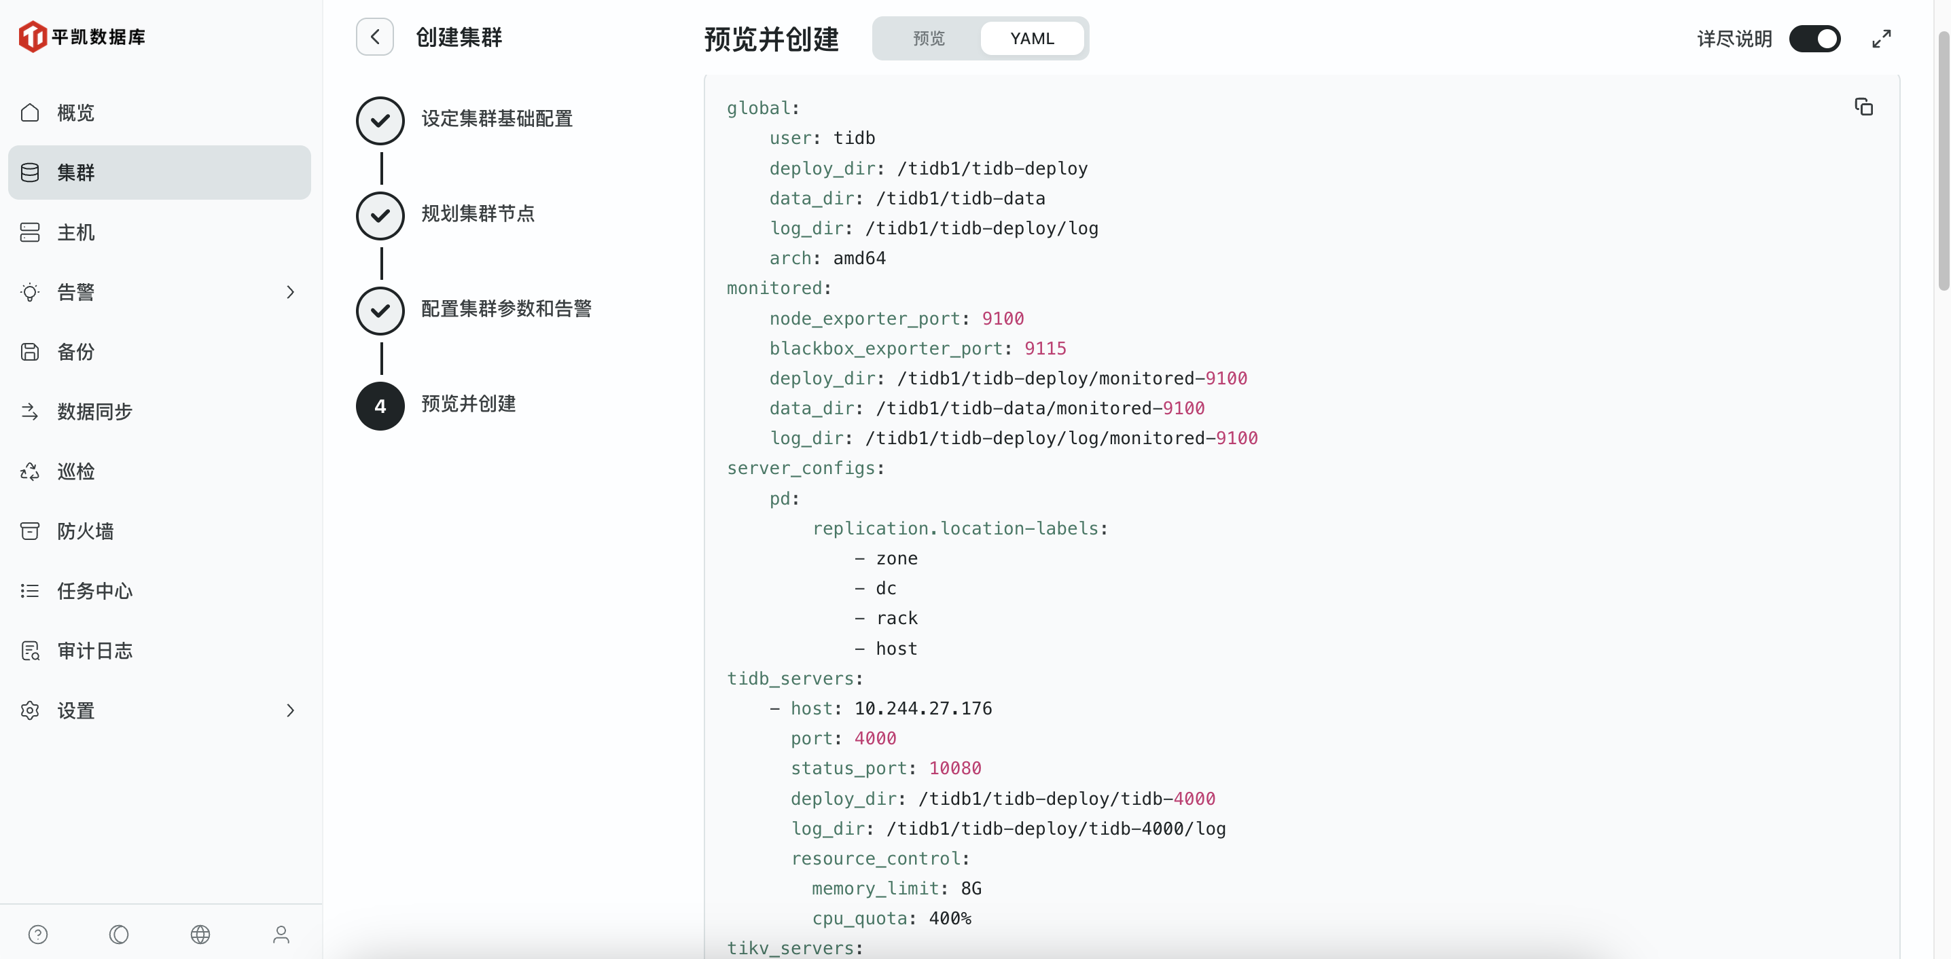Click the page's vertical scrollbar
This screenshot has width=1951, height=959.
click(x=1943, y=159)
